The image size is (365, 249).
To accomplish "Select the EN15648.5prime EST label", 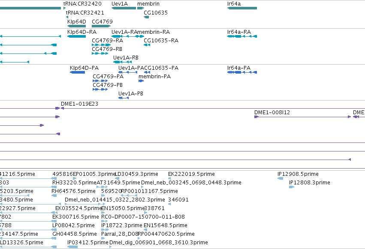I will pos(166,226).
